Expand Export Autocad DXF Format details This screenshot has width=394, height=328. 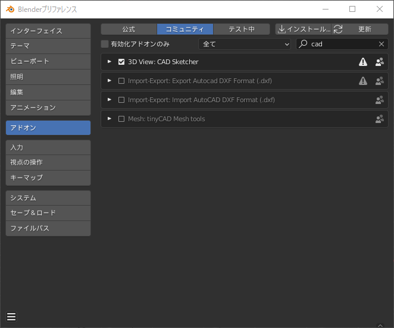[110, 81]
